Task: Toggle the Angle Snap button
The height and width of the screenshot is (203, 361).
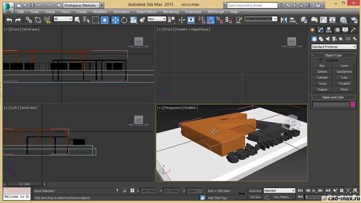Action: click(210, 20)
